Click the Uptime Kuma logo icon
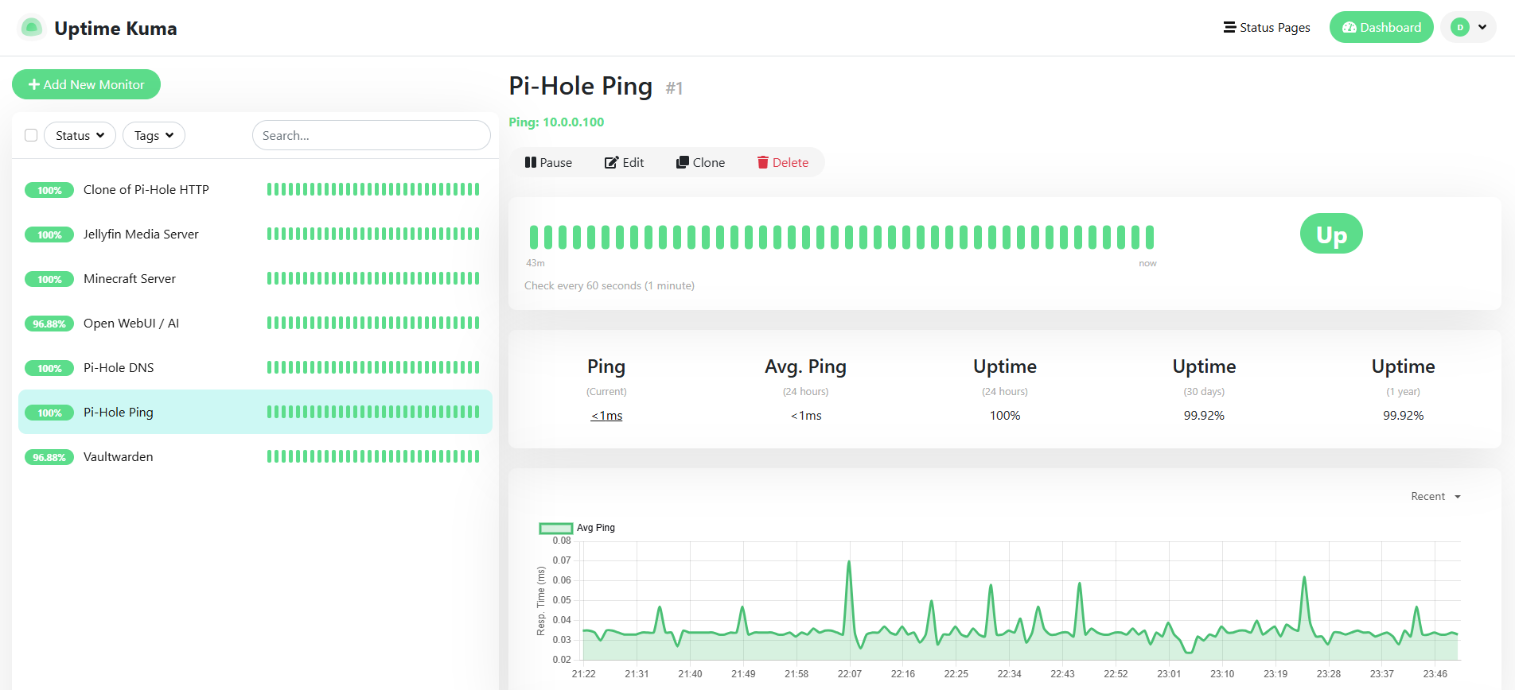The image size is (1515, 690). pyautogui.click(x=32, y=28)
